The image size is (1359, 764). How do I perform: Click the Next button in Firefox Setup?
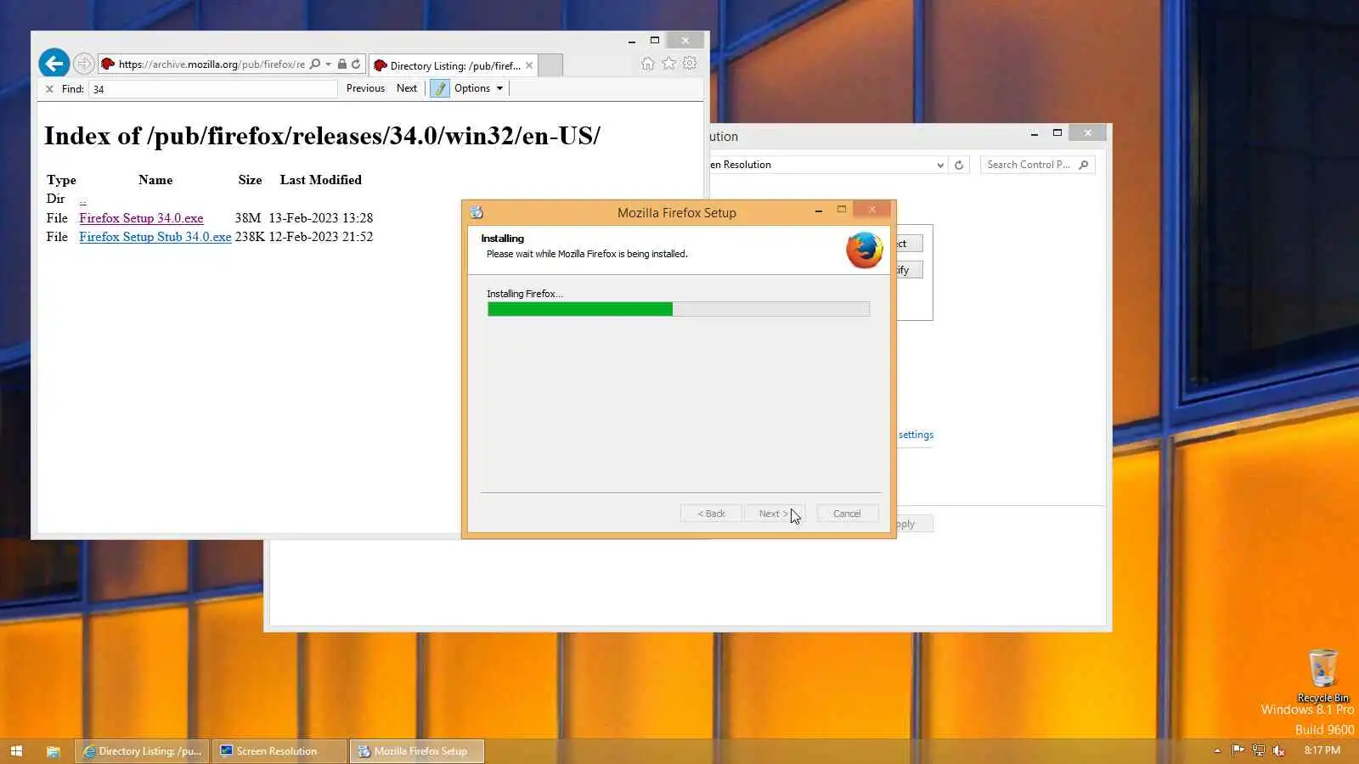pos(774,514)
